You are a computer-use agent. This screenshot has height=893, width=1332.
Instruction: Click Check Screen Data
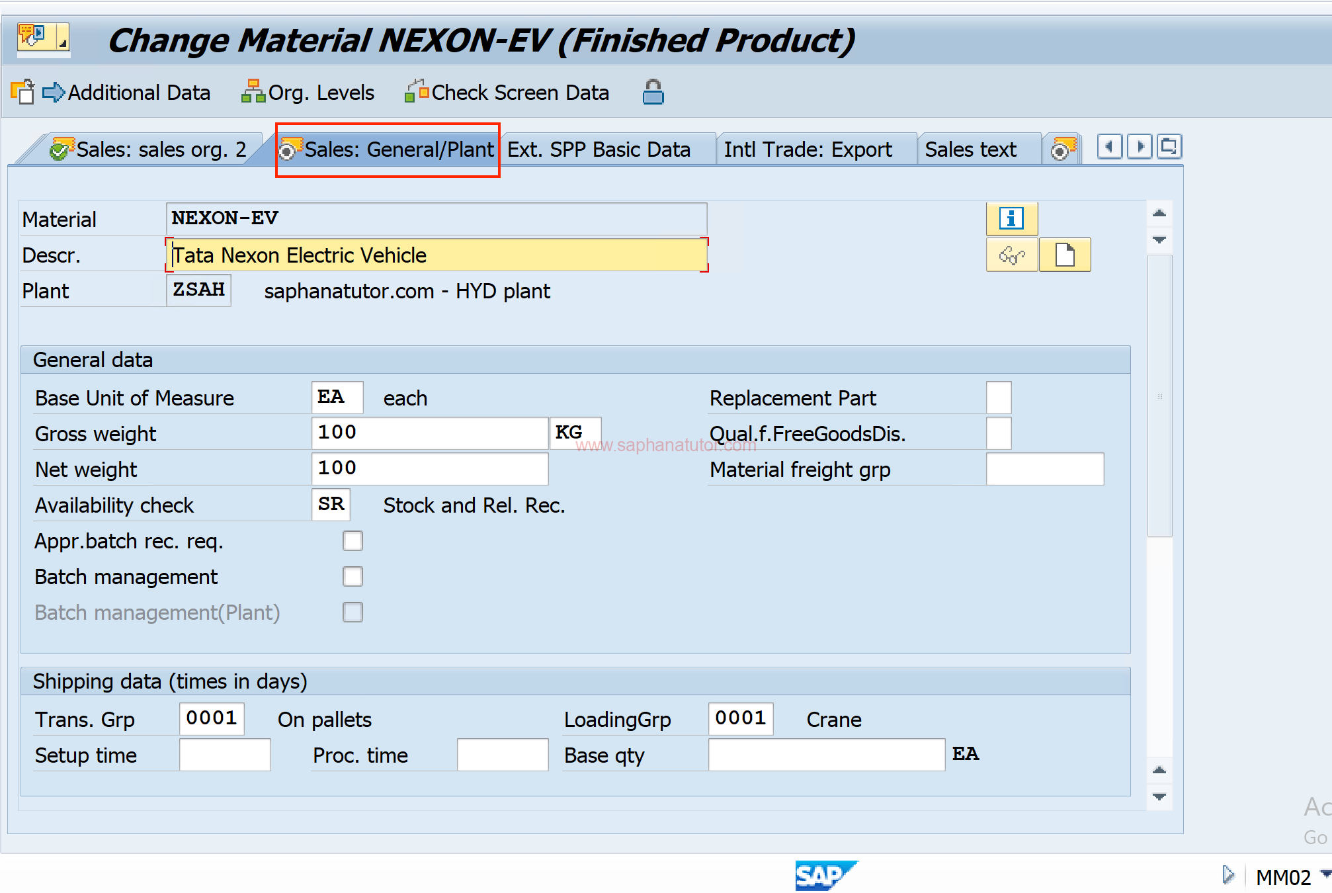tap(507, 93)
